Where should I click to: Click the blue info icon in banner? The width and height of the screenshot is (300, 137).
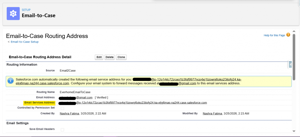coord(11,81)
